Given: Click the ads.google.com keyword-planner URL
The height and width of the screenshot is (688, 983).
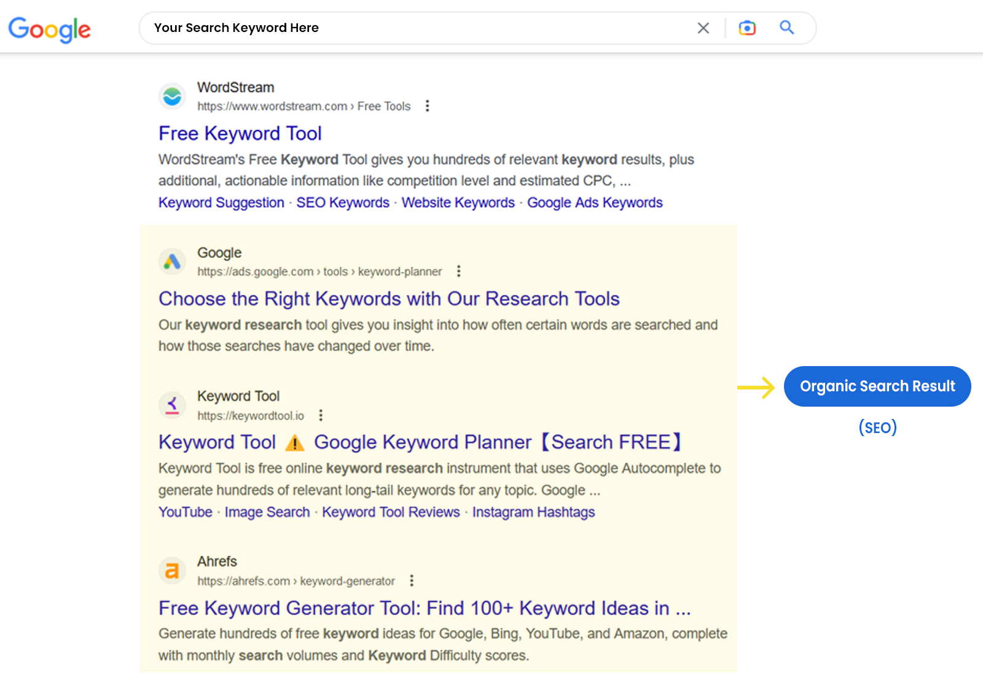Looking at the screenshot, I should (x=319, y=272).
